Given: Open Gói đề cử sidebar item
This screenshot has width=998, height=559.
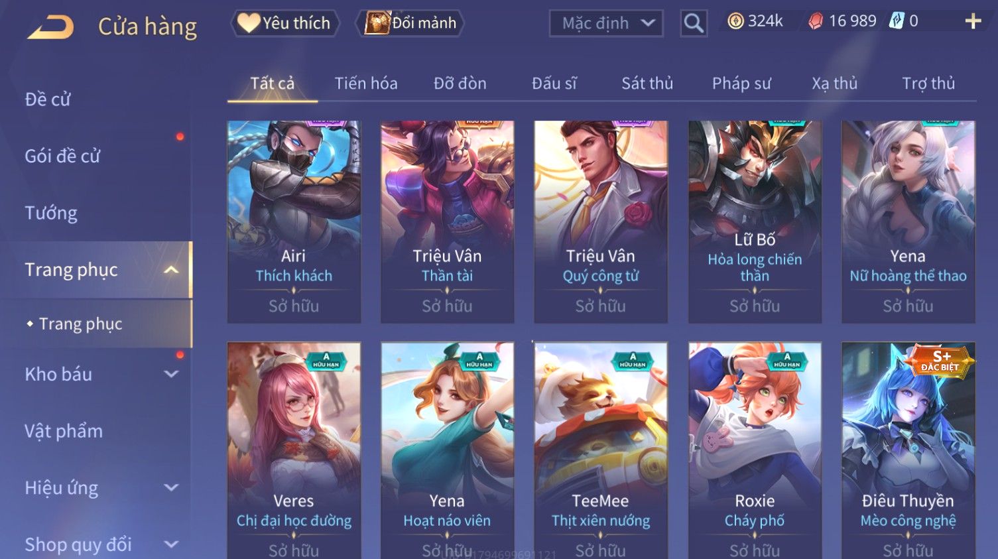Looking at the screenshot, I should (x=62, y=156).
